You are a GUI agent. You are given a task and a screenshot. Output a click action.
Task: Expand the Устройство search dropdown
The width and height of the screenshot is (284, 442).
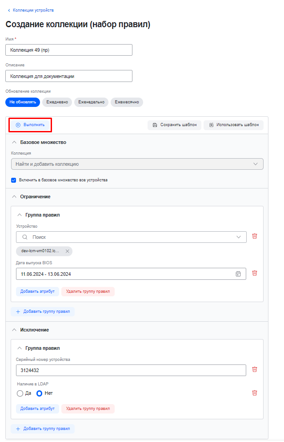pos(239,237)
